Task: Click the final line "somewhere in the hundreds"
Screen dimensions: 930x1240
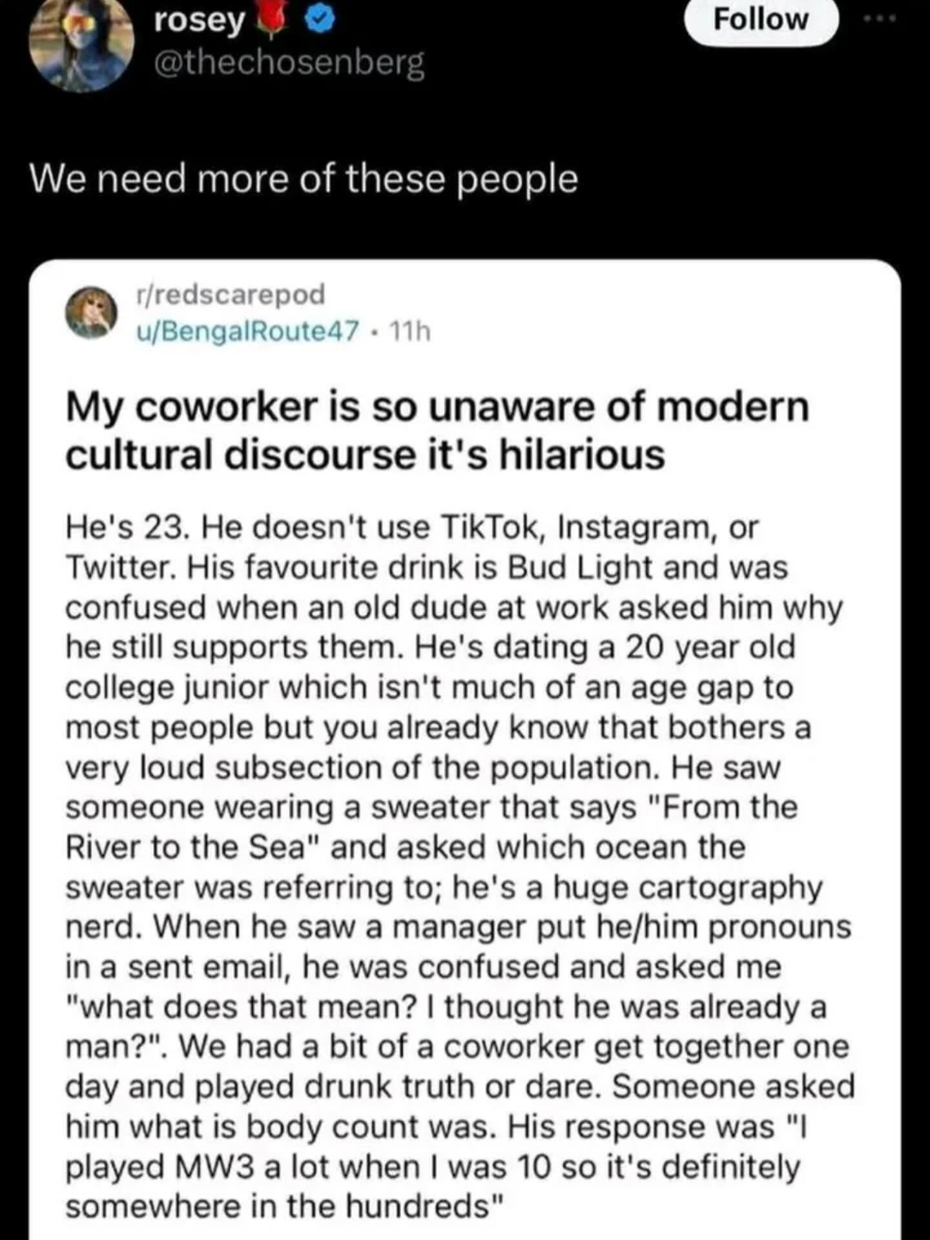Action: pos(284,1206)
